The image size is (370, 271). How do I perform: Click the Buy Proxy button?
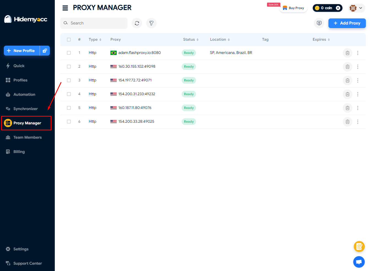293,8
